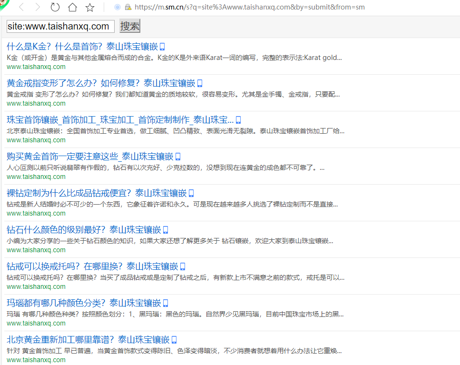Click www.taishanxq.com under the 玛瑙 result
The height and width of the screenshot is (365, 460).
tap(36, 323)
